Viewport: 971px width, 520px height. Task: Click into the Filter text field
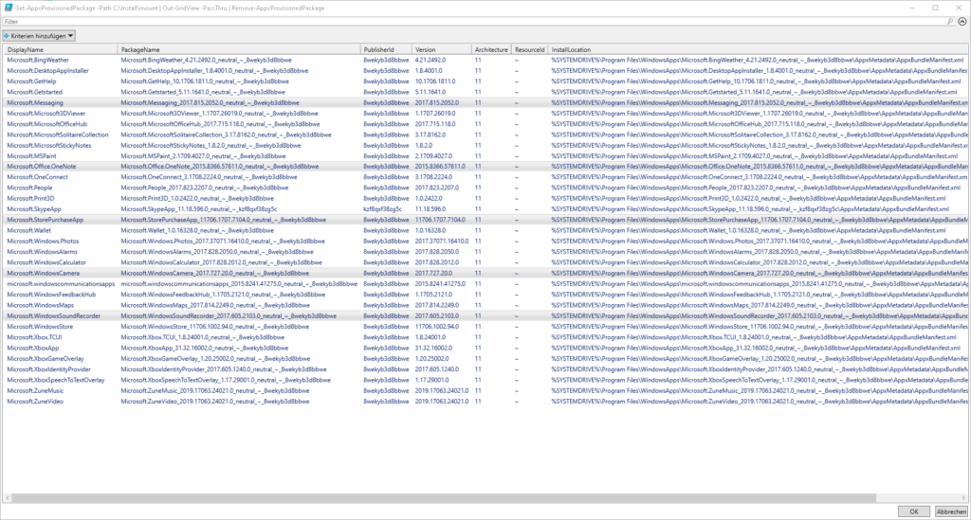pyautogui.click(x=474, y=21)
